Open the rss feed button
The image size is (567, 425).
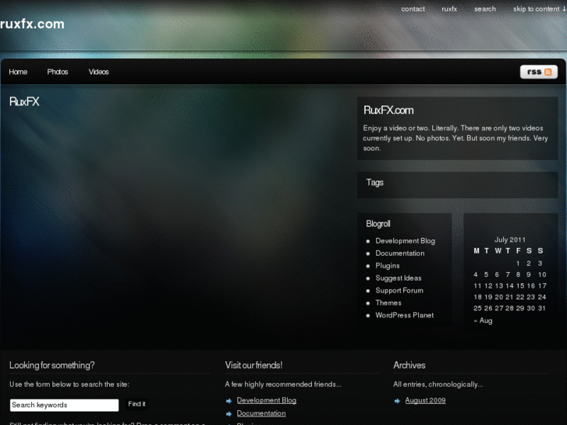click(x=539, y=72)
